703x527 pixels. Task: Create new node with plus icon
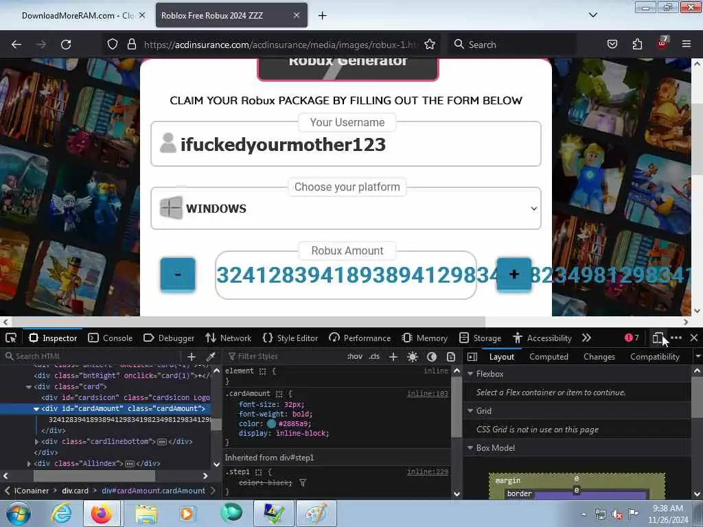coord(192,357)
